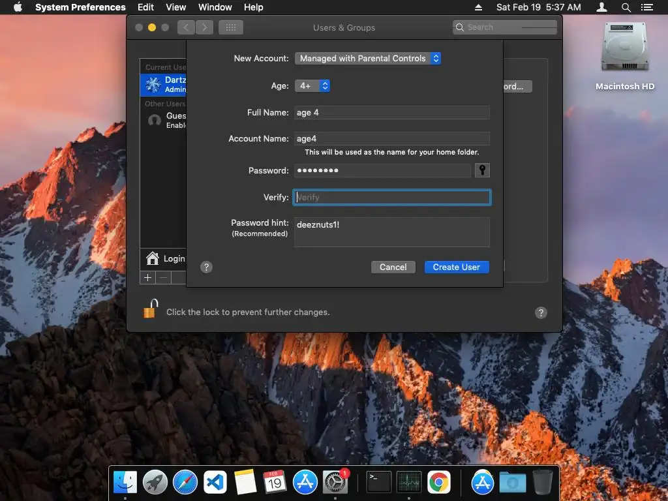Open the Window menu
Image resolution: width=668 pixels, height=501 pixels.
(x=215, y=7)
